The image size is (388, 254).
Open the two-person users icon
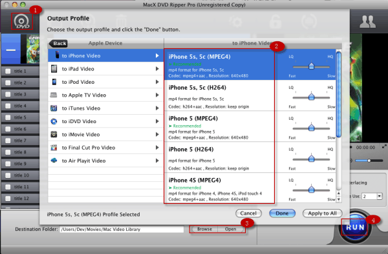click(x=367, y=22)
